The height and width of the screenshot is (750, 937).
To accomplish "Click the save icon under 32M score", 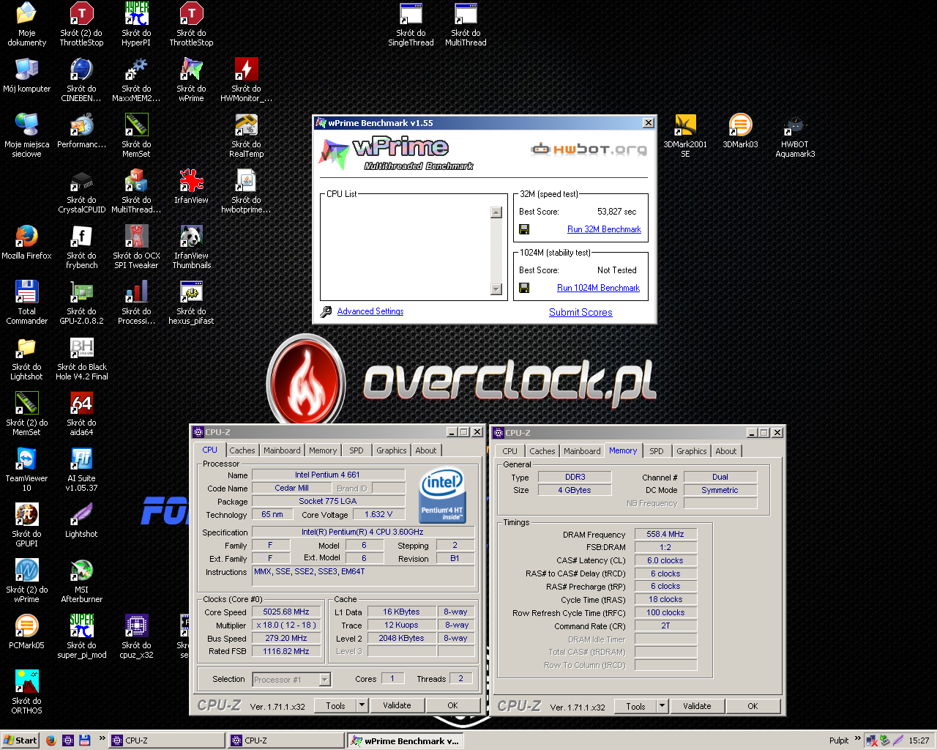I will click(524, 229).
